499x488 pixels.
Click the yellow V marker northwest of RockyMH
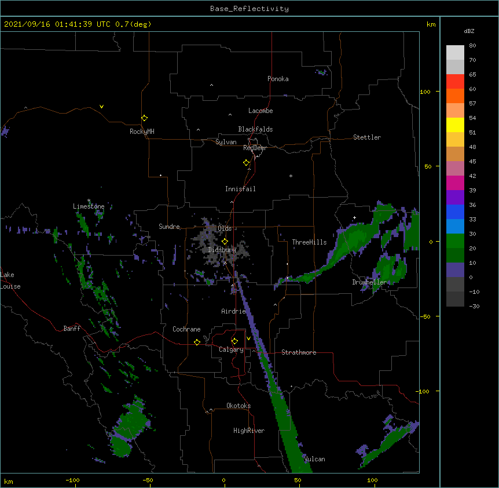click(101, 107)
